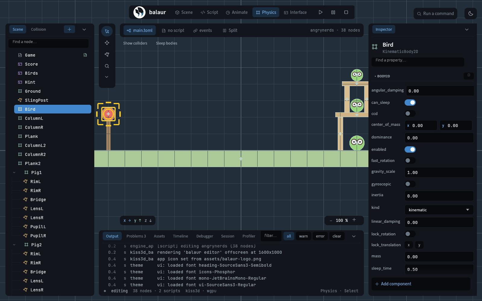Turn on fast_rotation

410,160
